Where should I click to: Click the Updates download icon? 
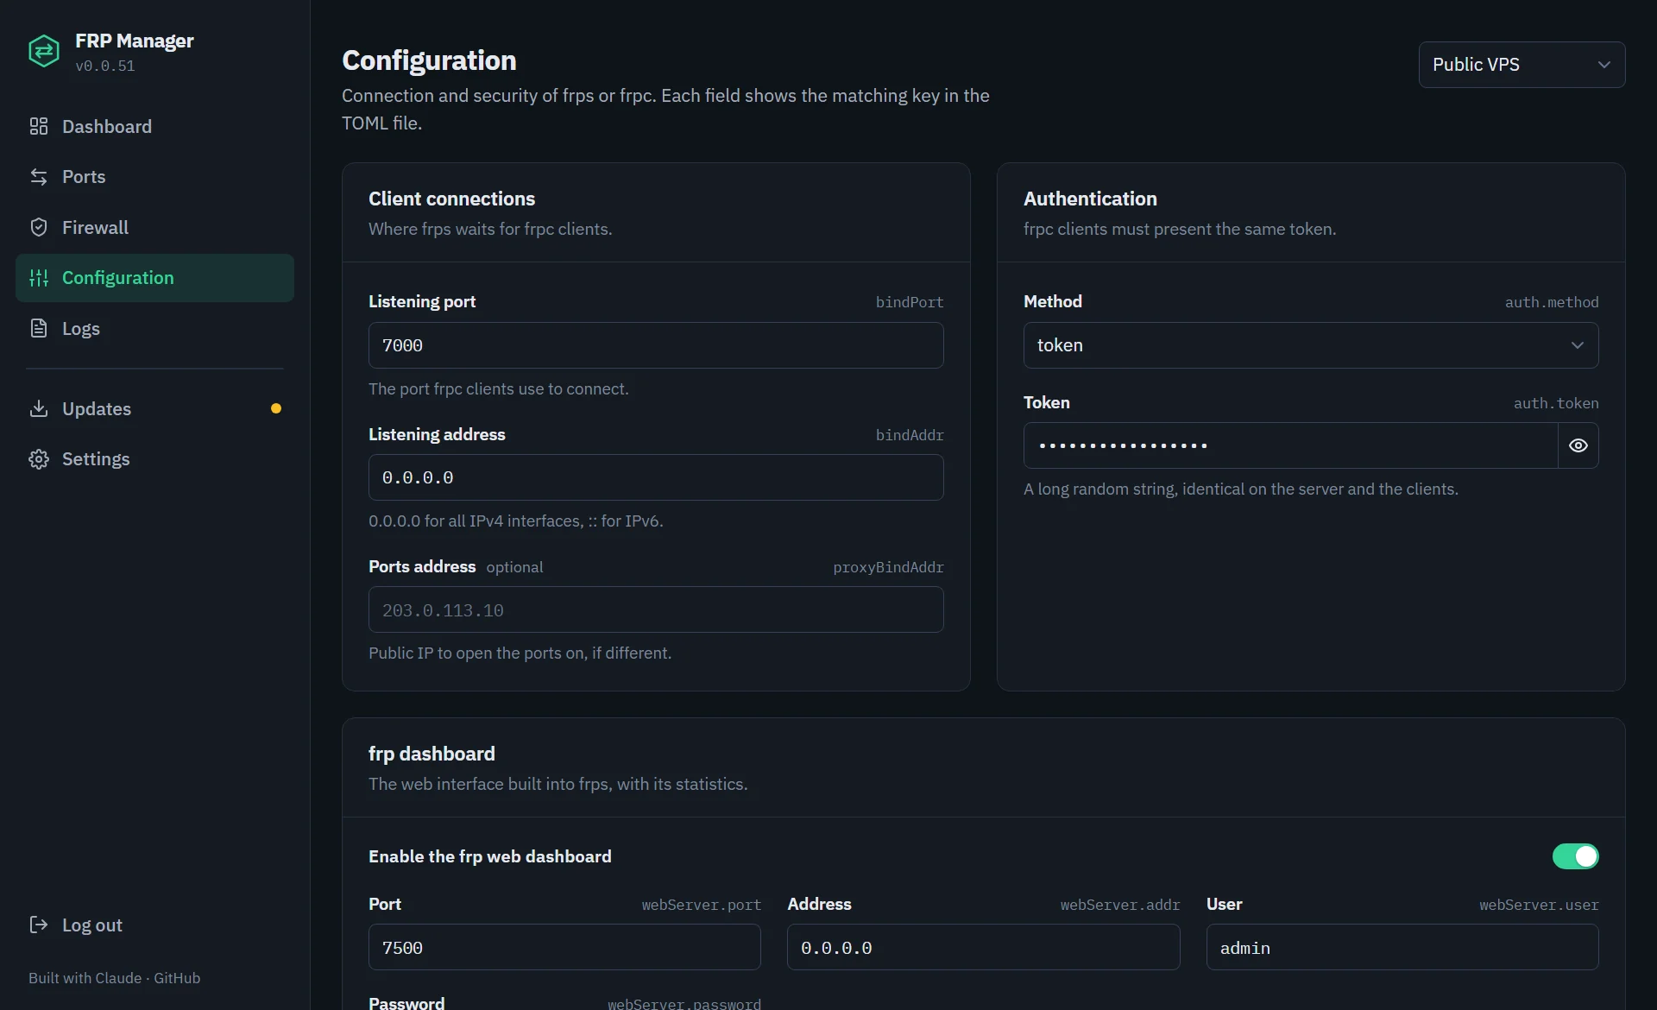39,408
